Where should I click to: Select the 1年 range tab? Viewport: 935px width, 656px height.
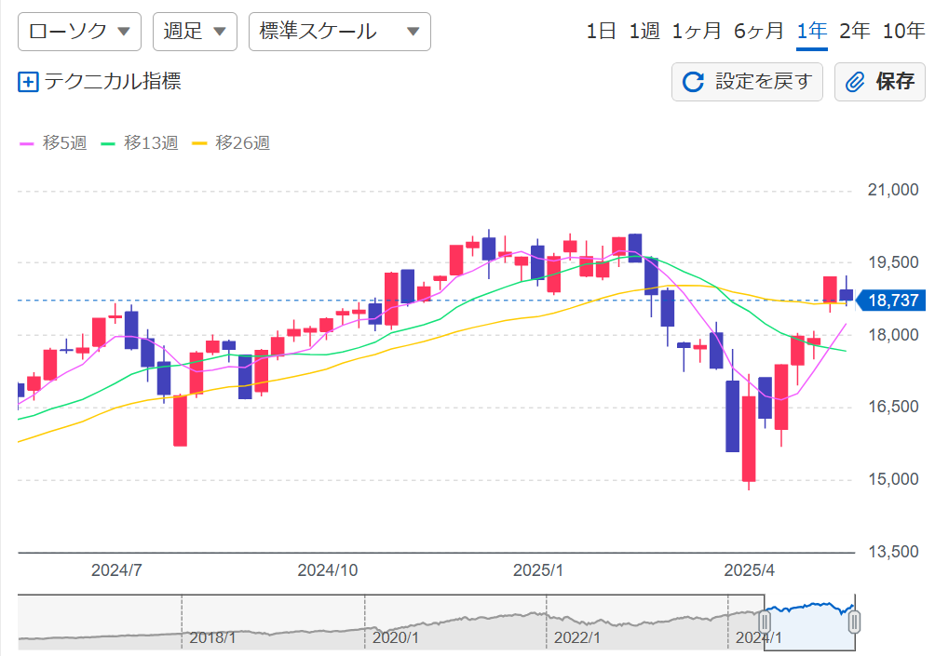pos(812,31)
